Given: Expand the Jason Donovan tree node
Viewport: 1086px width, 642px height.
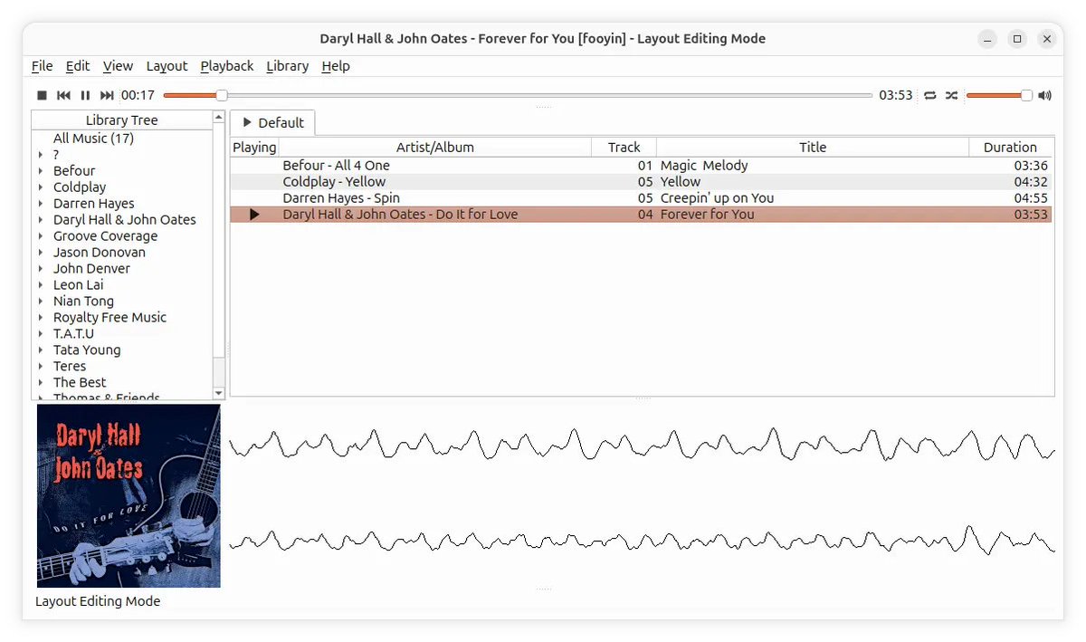Looking at the screenshot, I should point(41,253).
